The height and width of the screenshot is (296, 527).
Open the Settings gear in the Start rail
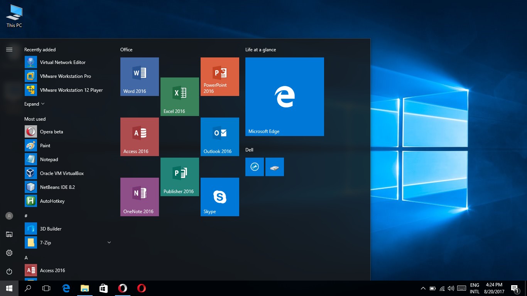click(9, 253)
